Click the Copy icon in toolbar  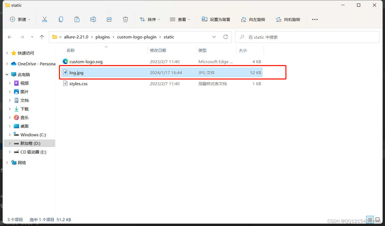pos(61,19)
